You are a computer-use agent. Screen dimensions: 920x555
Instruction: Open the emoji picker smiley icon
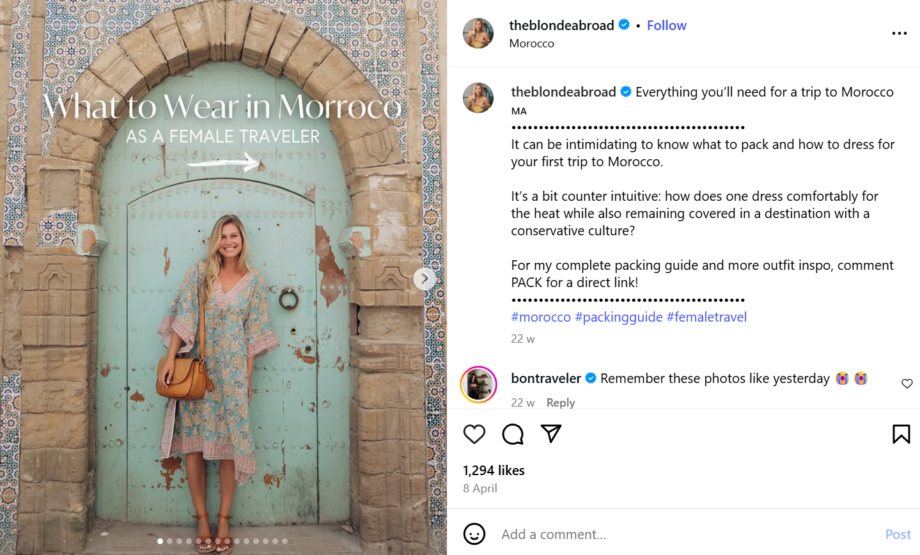coord(474,534)
